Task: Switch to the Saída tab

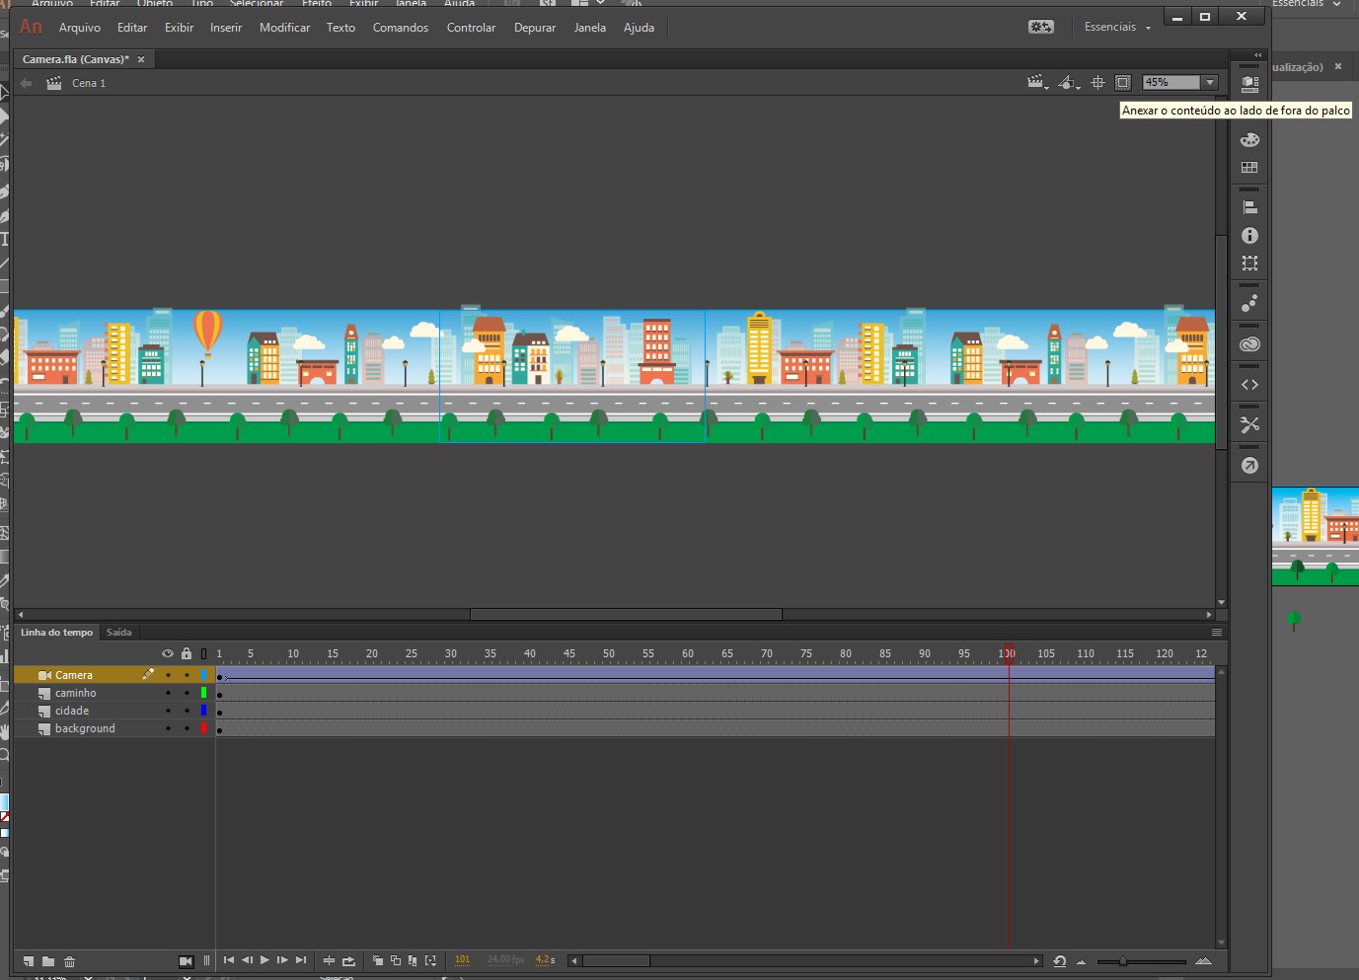Action: pyautogui.click(x=118, y=633)
